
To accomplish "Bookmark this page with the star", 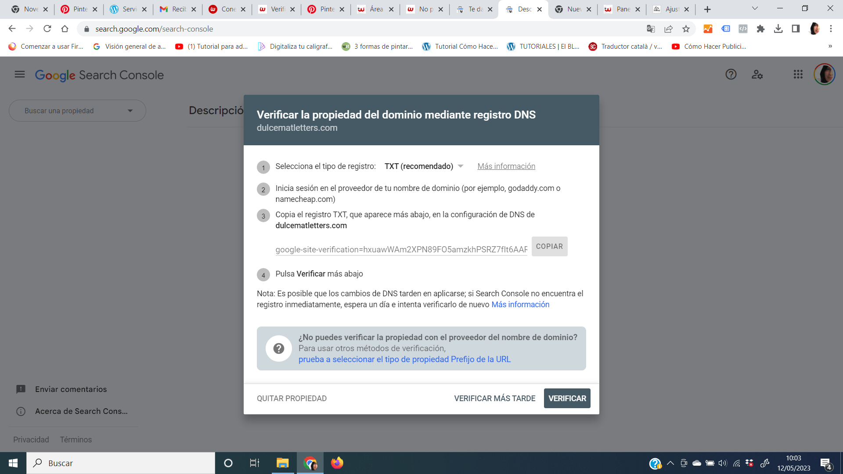I will pyautogui.click(x=686, y=29).
